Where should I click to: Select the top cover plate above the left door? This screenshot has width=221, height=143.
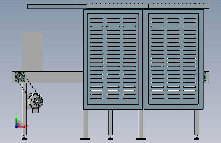[118, 6]
